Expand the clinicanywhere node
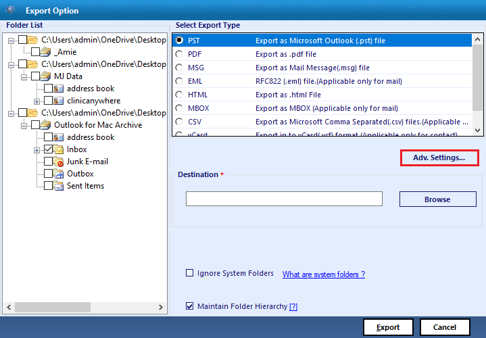This screenshot has width=486, height=338. tap(37, 101)
